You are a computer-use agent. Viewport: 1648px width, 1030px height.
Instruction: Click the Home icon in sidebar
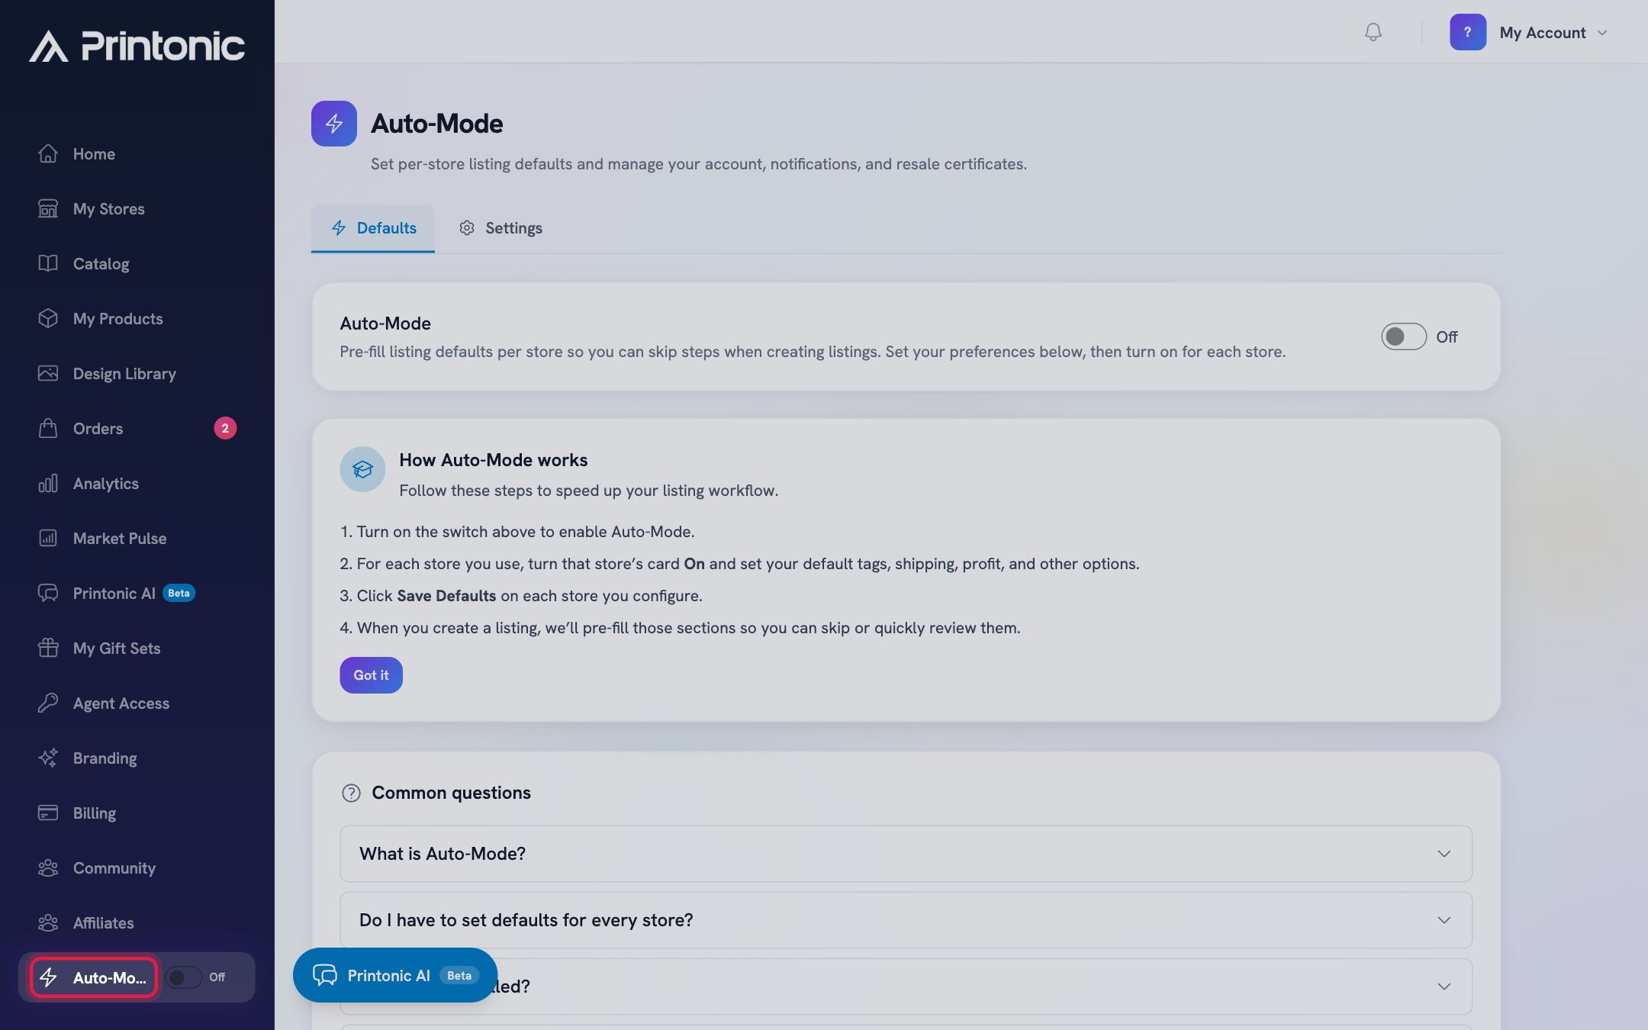tap(48, 153)
